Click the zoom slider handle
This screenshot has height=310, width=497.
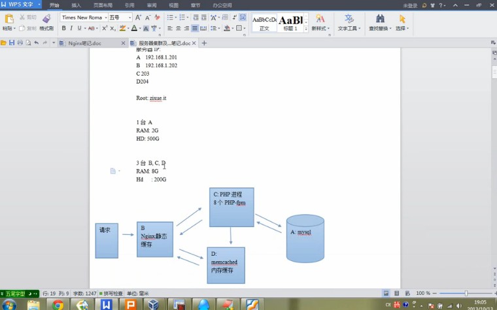point(466,293)
